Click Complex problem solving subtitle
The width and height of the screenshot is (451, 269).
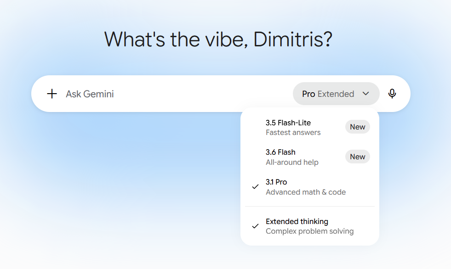(310, 231)
